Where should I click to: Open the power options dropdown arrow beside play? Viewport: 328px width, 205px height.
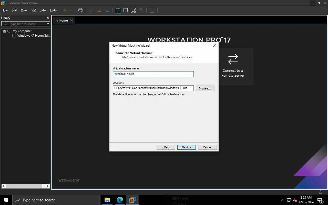click(x=71, y=10)
